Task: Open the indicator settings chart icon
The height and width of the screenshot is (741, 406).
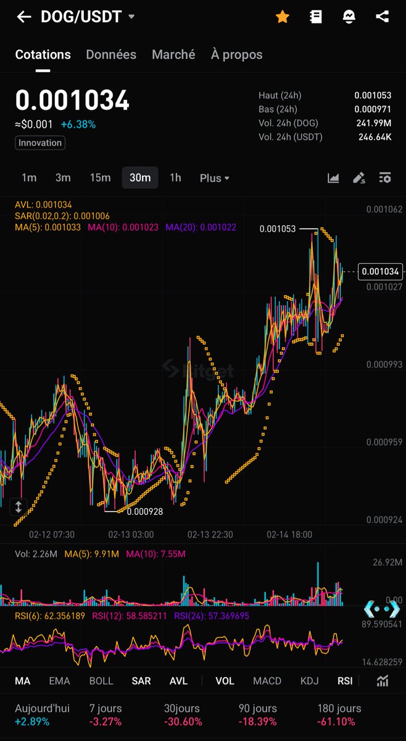Action: [383, 680]
